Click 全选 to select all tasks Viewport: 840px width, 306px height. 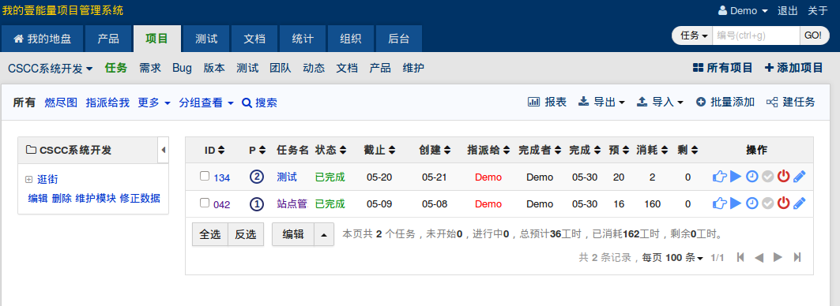tap(210, 234)
